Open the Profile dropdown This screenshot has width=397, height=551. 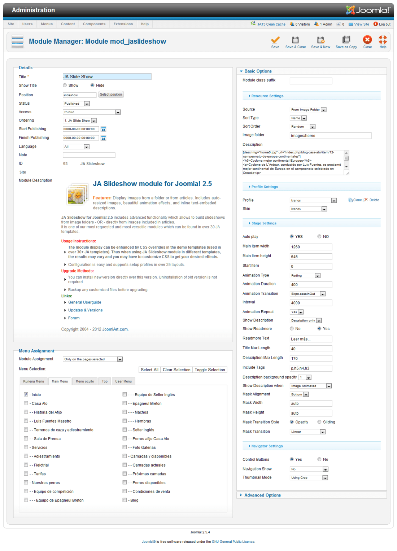314,200
